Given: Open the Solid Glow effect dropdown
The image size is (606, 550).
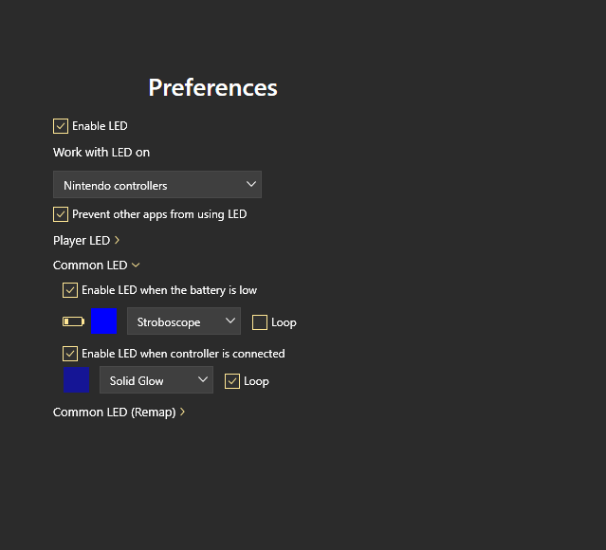Looking at the screenshot, I should pos(156,381).
